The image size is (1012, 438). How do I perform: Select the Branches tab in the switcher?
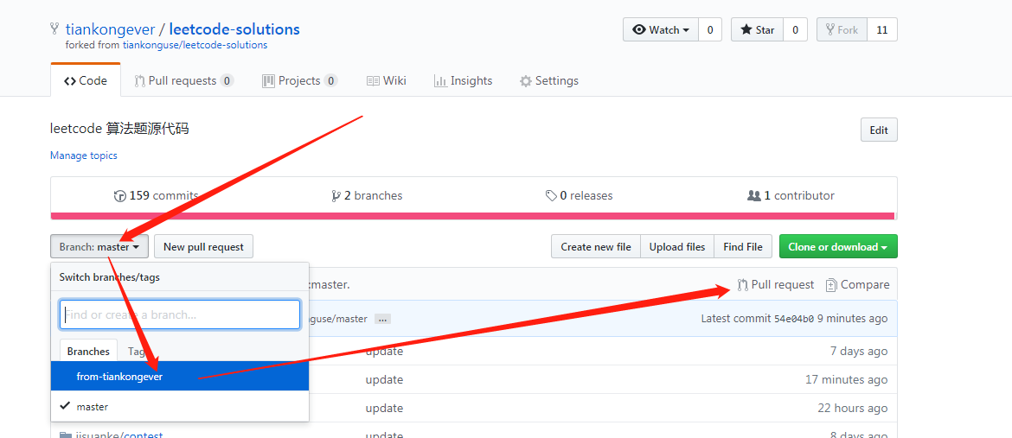click(x=88, y=351)
